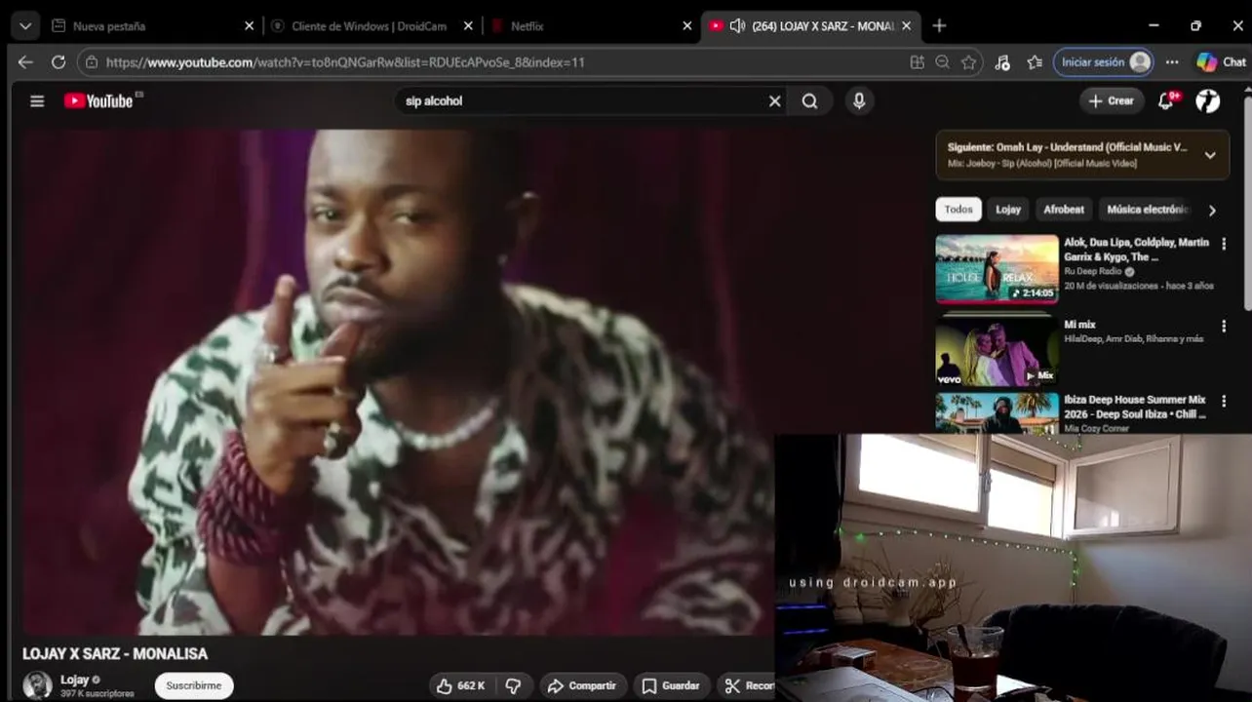Show more filter chips with right arrow
This screenshot has height=702, width=1252.
[x=1212, y=210]
